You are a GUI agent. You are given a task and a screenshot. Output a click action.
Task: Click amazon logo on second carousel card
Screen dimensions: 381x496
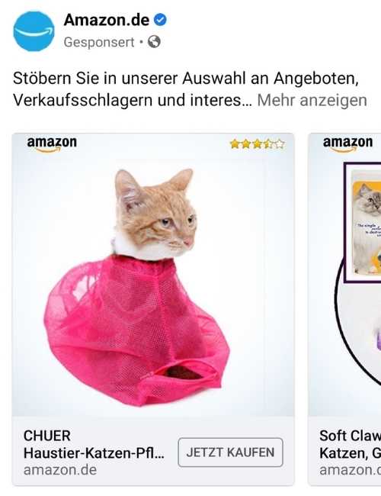347,144
